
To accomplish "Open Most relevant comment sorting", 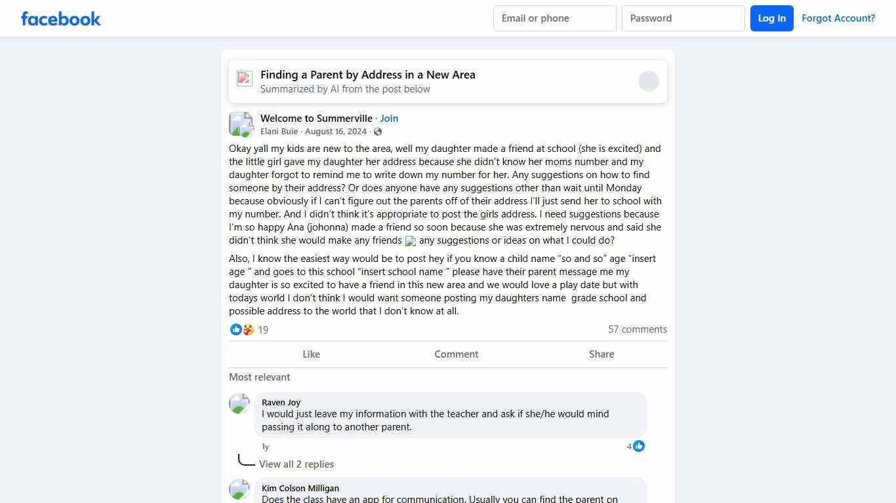I will pyautogui.click(x=259, y=377).
